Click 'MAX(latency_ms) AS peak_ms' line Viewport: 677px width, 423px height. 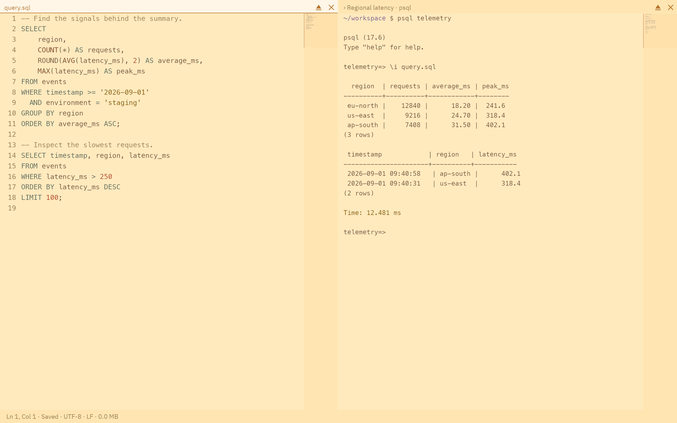tap(92, 71)
